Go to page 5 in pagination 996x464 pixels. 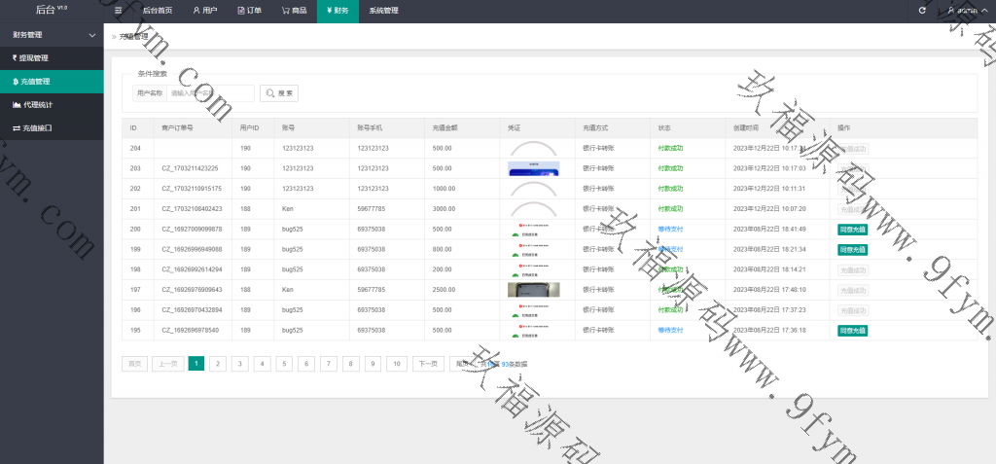[x=284, y=364]
